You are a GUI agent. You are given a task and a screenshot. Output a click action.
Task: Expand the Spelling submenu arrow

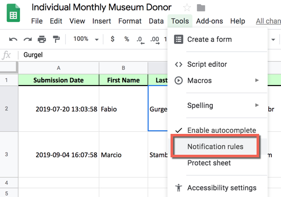[x=257, y=105]
